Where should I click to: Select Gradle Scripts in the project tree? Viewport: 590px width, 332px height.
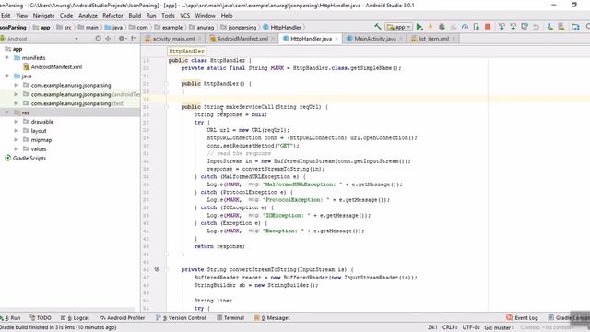click(25, 158)
